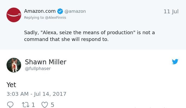The image size is (186, 108).
Task: Open Shawn Miller's cat avatar
Action: 14,65
